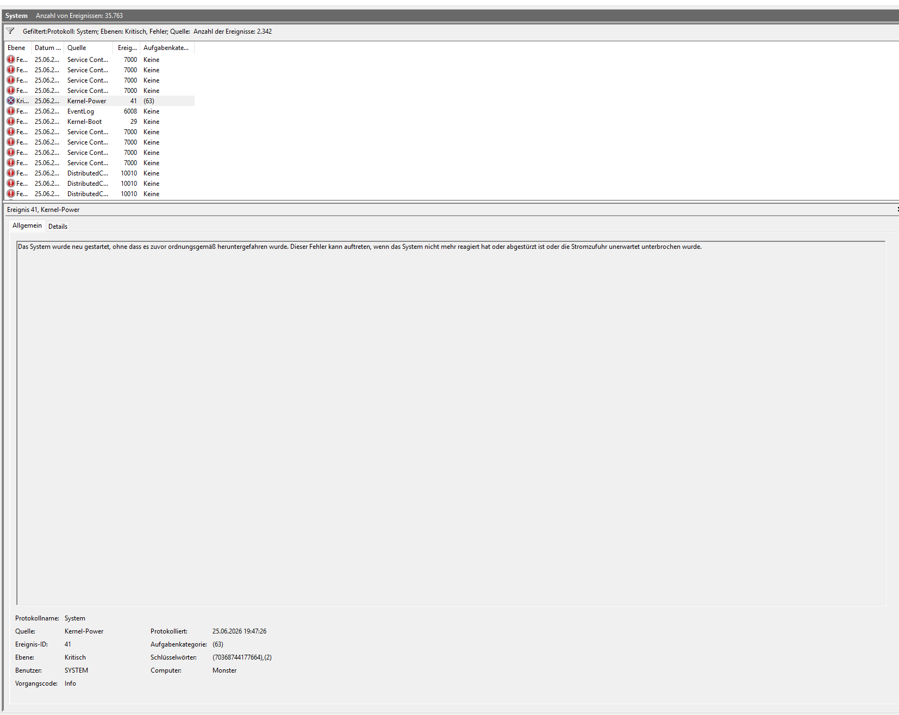
Task: Click the Benutzer value SYSTEM
Action: (x=76, y=670)
